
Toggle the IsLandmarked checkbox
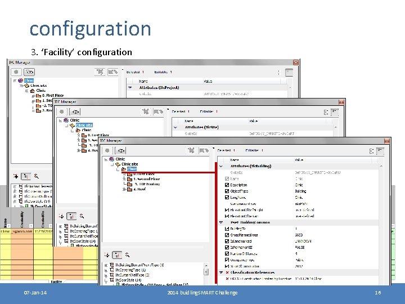click(227, 241)
